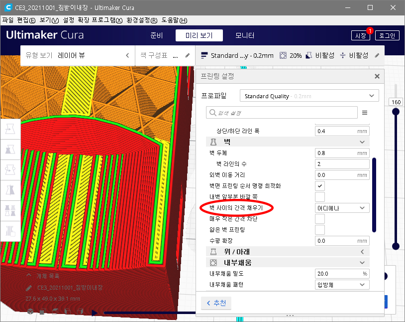Viewport: 405px width, 322px height.
Task: Play the layer simulation
Action: click(95, 313)
